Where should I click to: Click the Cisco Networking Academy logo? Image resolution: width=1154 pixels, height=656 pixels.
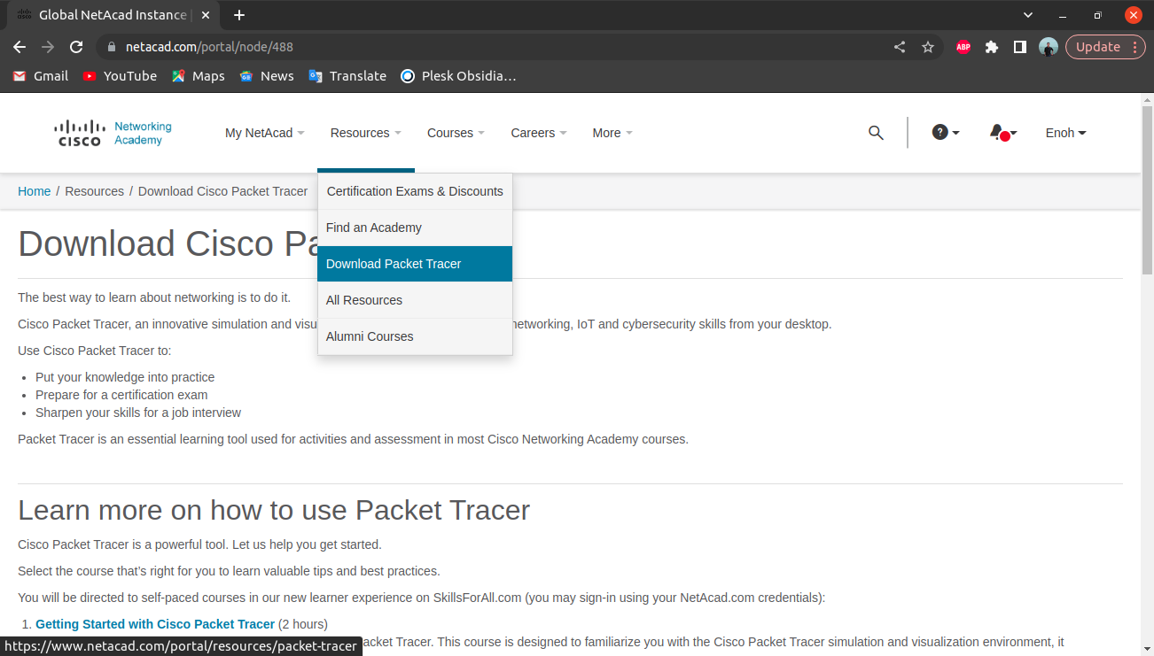(x=113, y=133)
